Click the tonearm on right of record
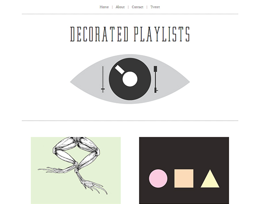 (155, 79)
